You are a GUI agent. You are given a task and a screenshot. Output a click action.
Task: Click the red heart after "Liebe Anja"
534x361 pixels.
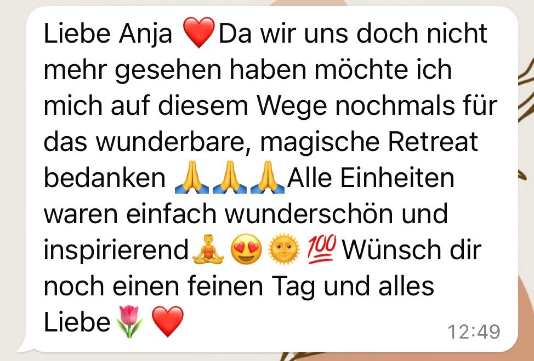coord(199,33)
